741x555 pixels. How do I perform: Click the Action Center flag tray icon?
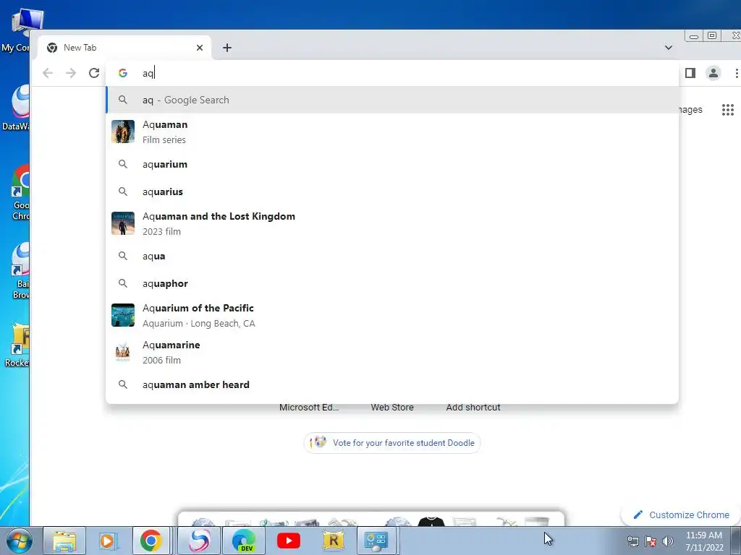pos(651,541)
